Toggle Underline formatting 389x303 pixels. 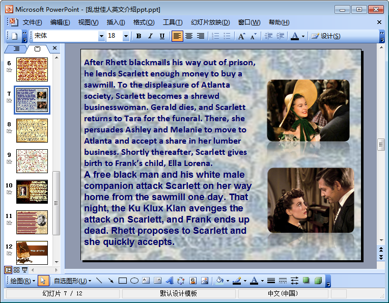(162, 36)
